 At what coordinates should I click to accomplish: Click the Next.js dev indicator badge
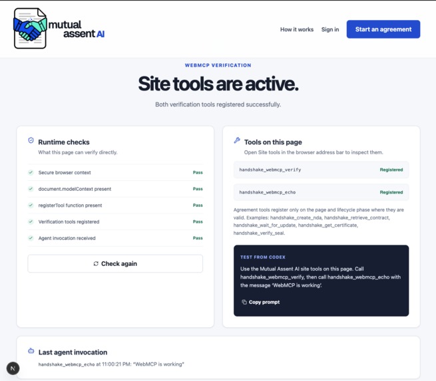tap(13, 368)
